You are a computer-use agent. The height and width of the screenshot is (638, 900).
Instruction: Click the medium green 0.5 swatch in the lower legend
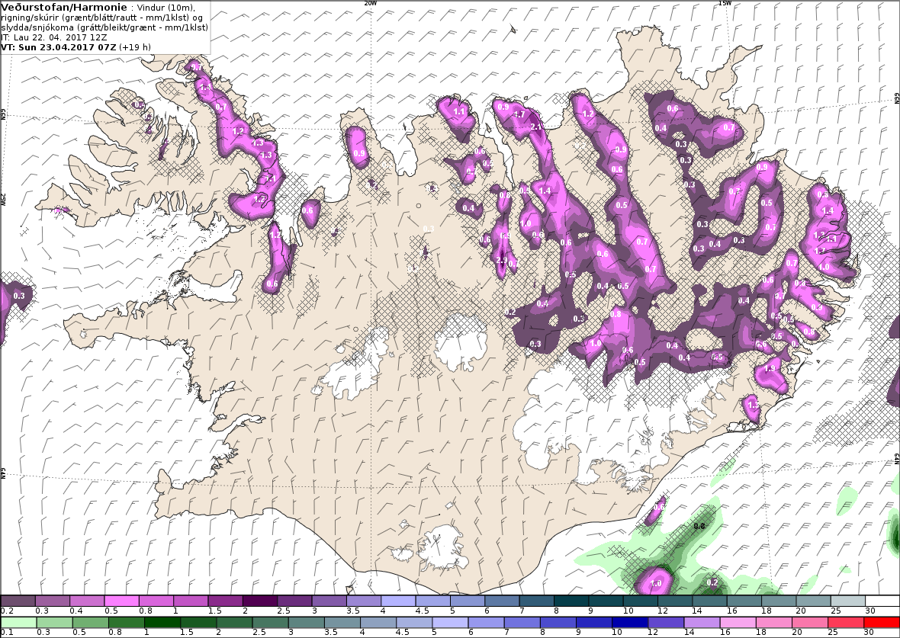point(91,623)
